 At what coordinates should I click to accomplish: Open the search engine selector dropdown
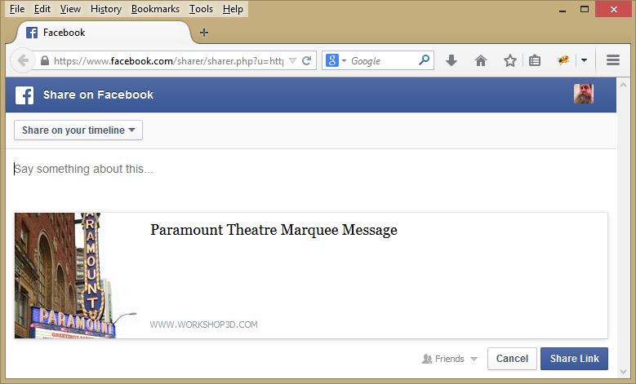pos(336,61)
